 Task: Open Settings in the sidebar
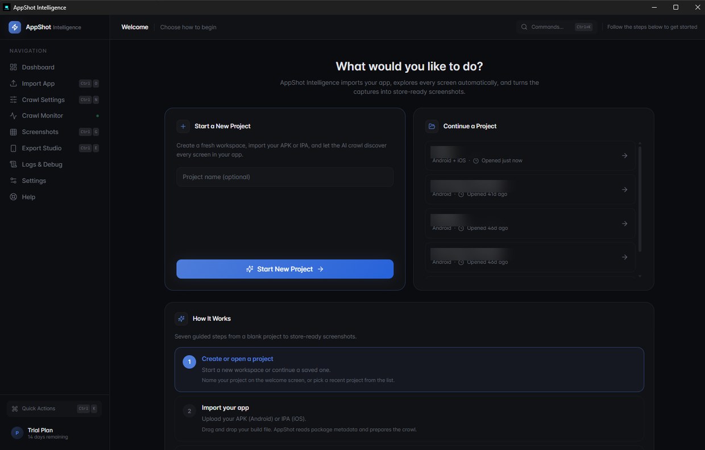pos(55,180)
